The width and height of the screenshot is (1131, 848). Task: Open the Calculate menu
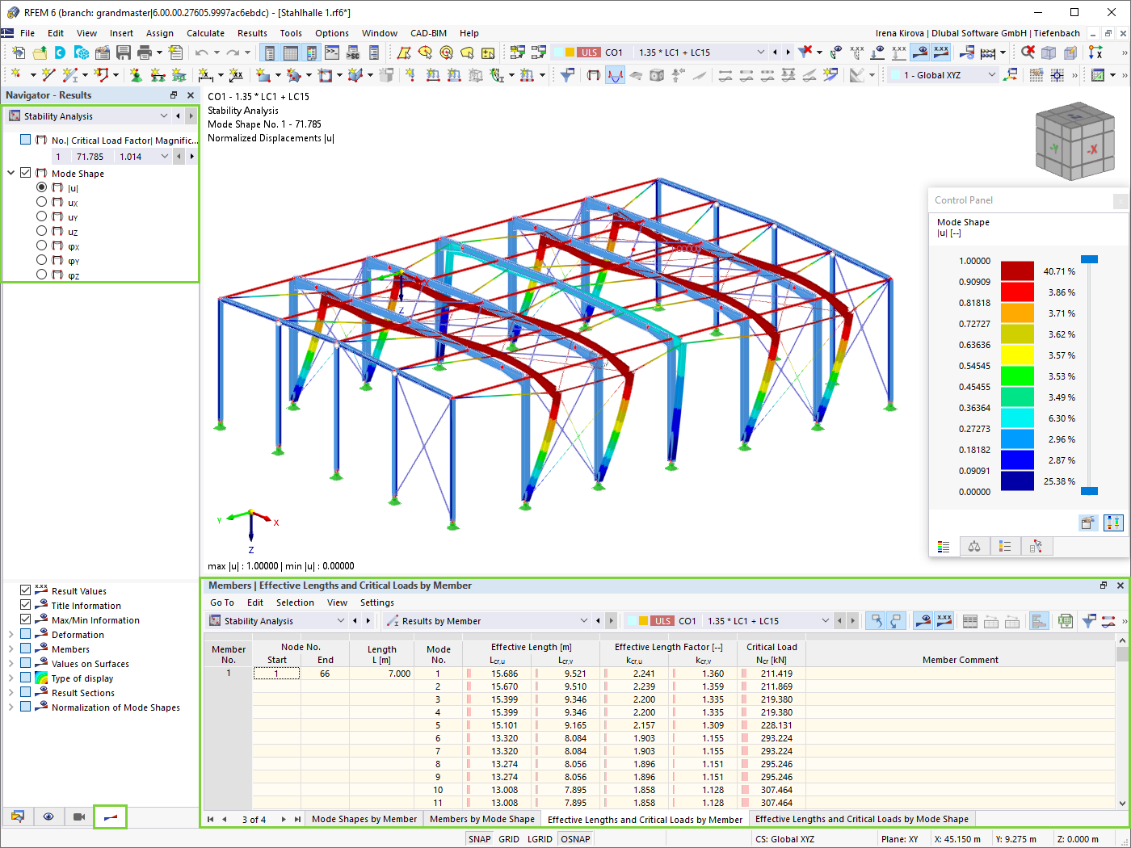coord(205,33)
